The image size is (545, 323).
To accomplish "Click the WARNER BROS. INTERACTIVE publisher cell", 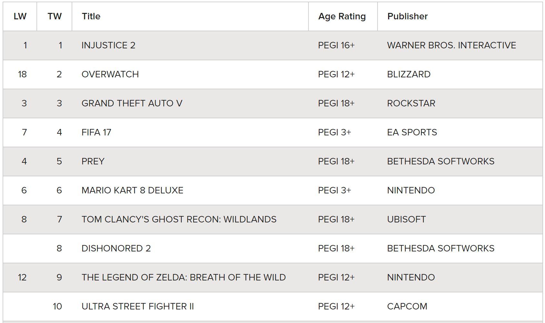I will 451,45.
